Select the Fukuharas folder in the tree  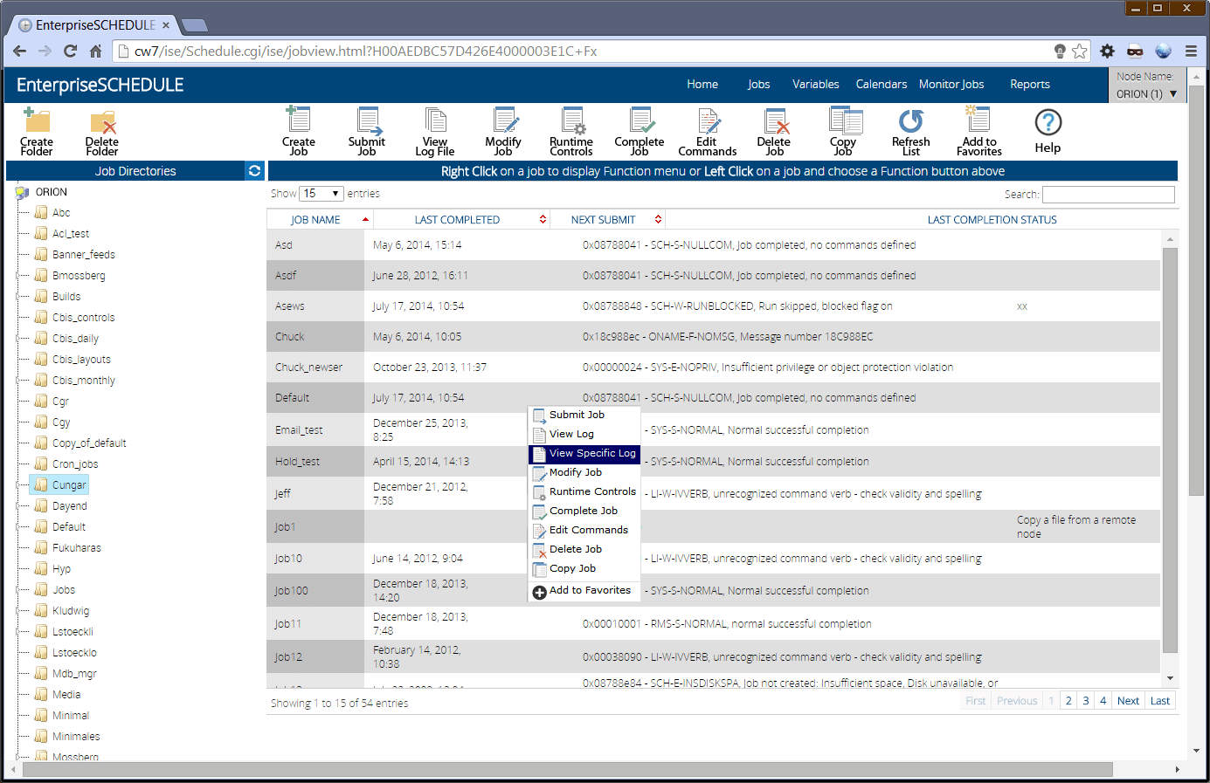pos(77,548)
